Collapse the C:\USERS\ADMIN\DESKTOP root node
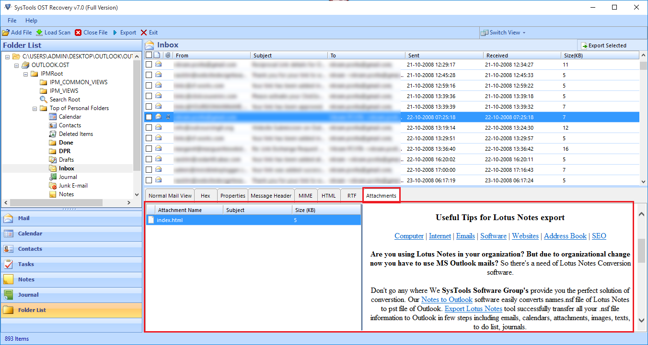 [7, 56]
